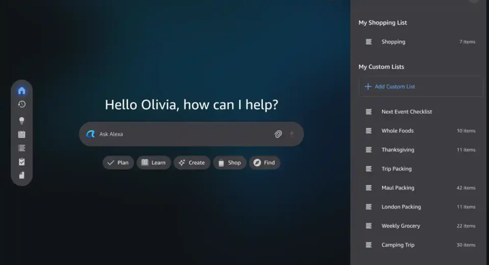Select the Plan suggestion chip
The image size is (489, 265).
pos(118,163)
